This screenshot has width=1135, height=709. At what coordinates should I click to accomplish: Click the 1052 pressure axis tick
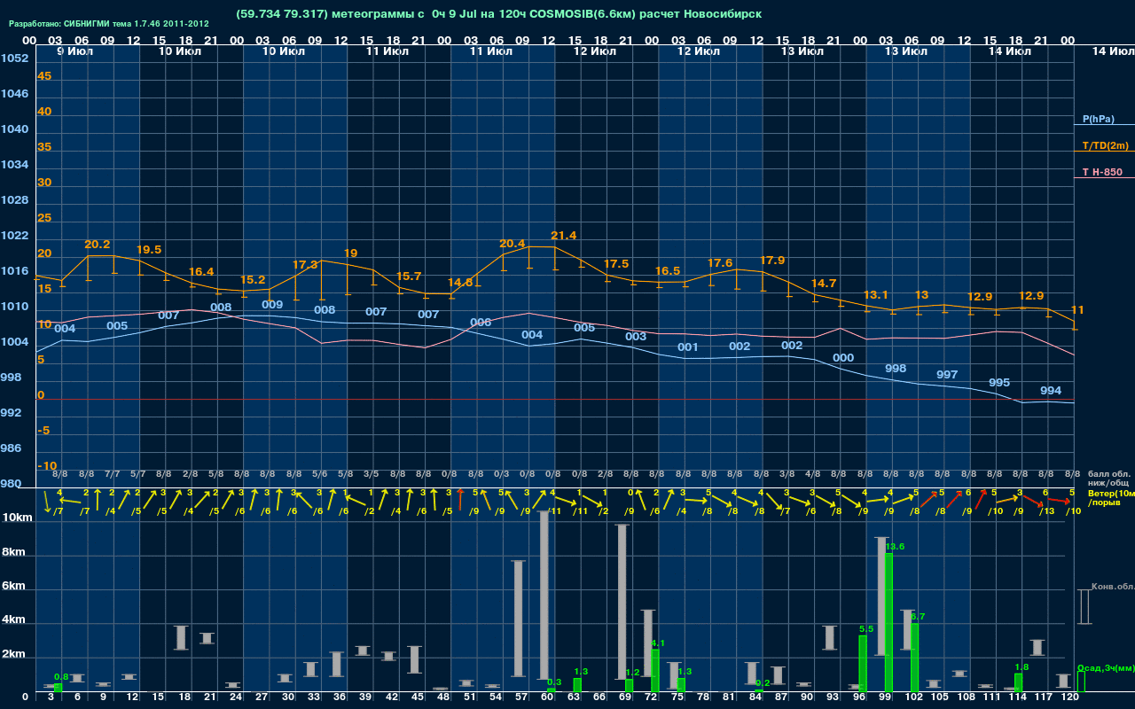pyautogui.click(x=14, y=58)
